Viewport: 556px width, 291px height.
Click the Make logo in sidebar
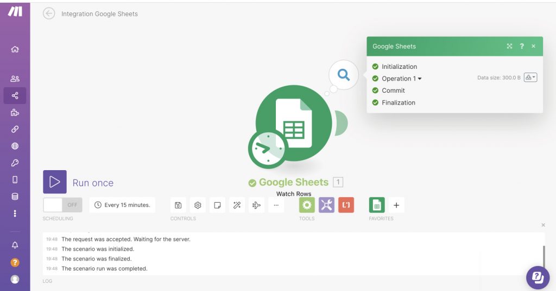click(x=15, y=11)
